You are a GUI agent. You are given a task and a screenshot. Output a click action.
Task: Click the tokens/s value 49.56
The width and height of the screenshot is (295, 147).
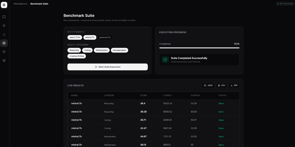[194, 112]
